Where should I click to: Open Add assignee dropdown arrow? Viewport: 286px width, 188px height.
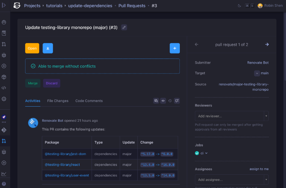pyautogui.click(x=266, y=179)
